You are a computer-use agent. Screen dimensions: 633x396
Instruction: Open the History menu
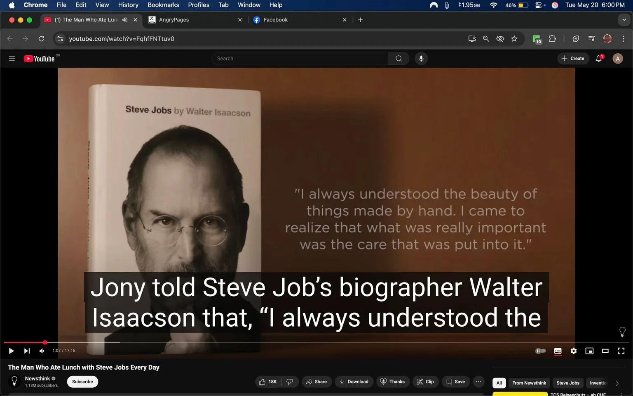[128, 5]
